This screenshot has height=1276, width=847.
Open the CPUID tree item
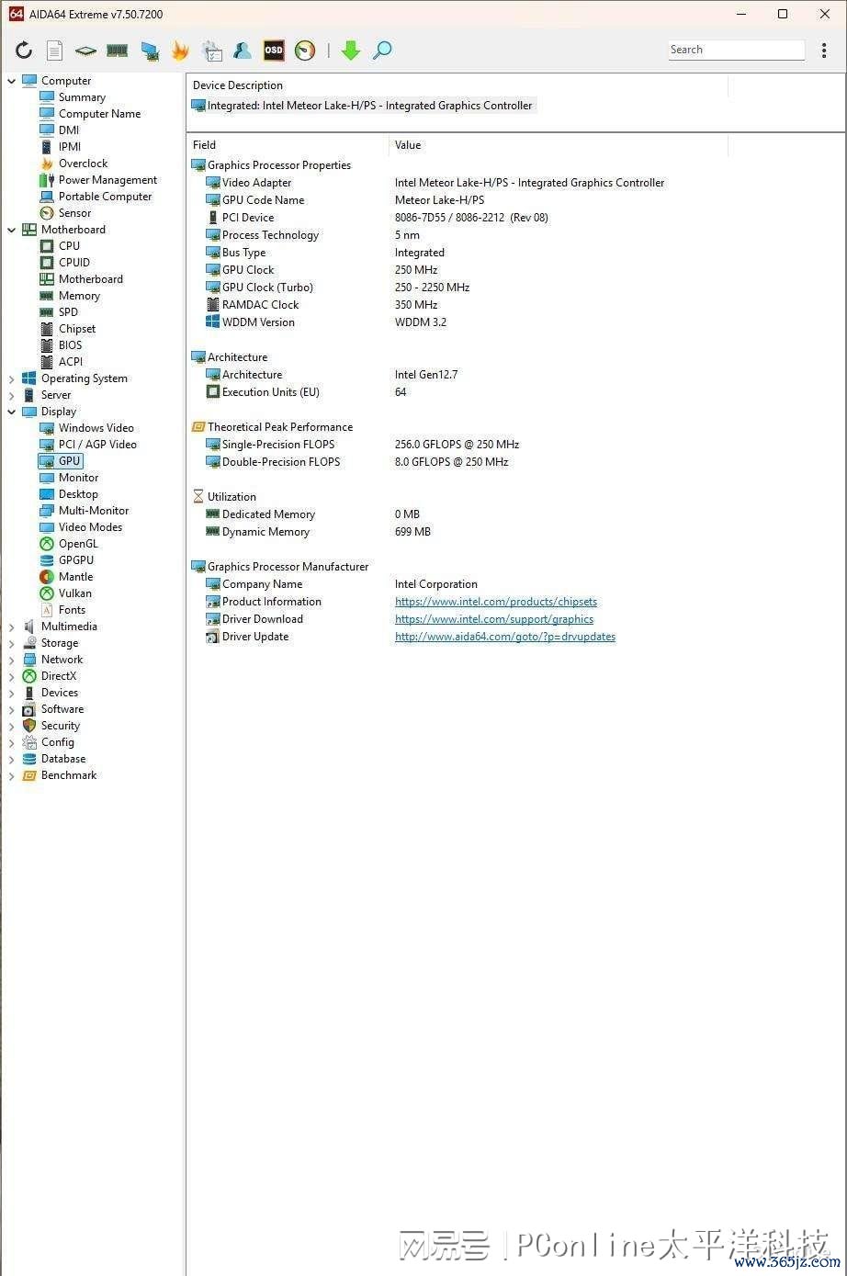[x=74, y=263]
